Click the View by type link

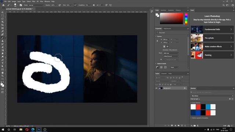(x=195, y=99)
